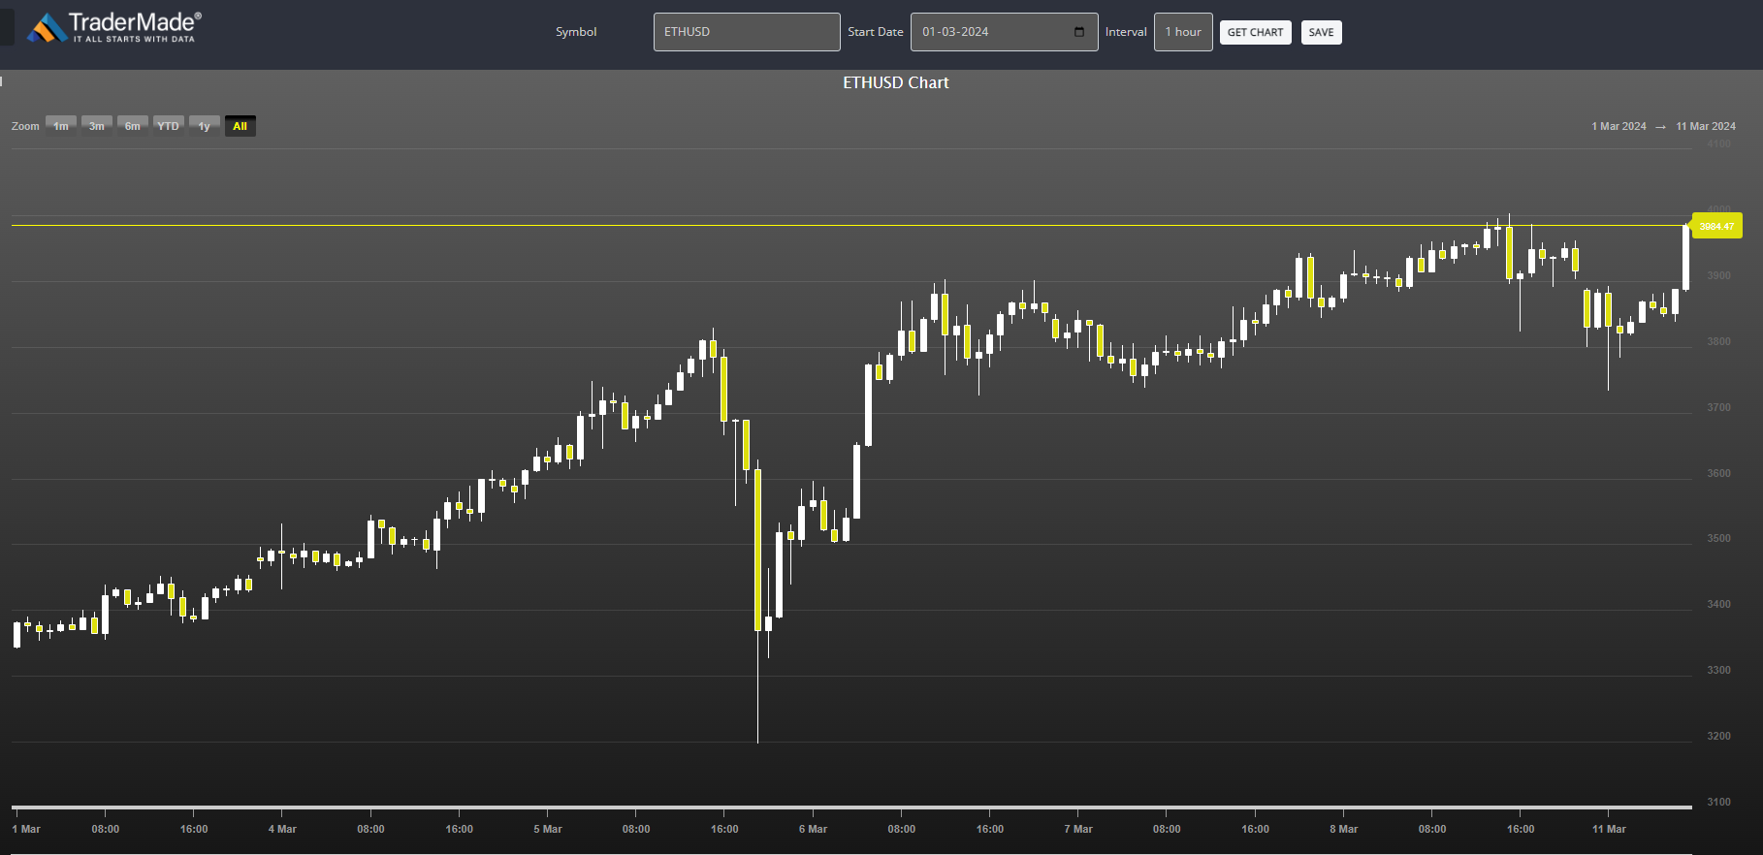The width and height of the screenshot is (1763, 855).
Task: Click the GET CHART button
Action: pos(1255,32)
